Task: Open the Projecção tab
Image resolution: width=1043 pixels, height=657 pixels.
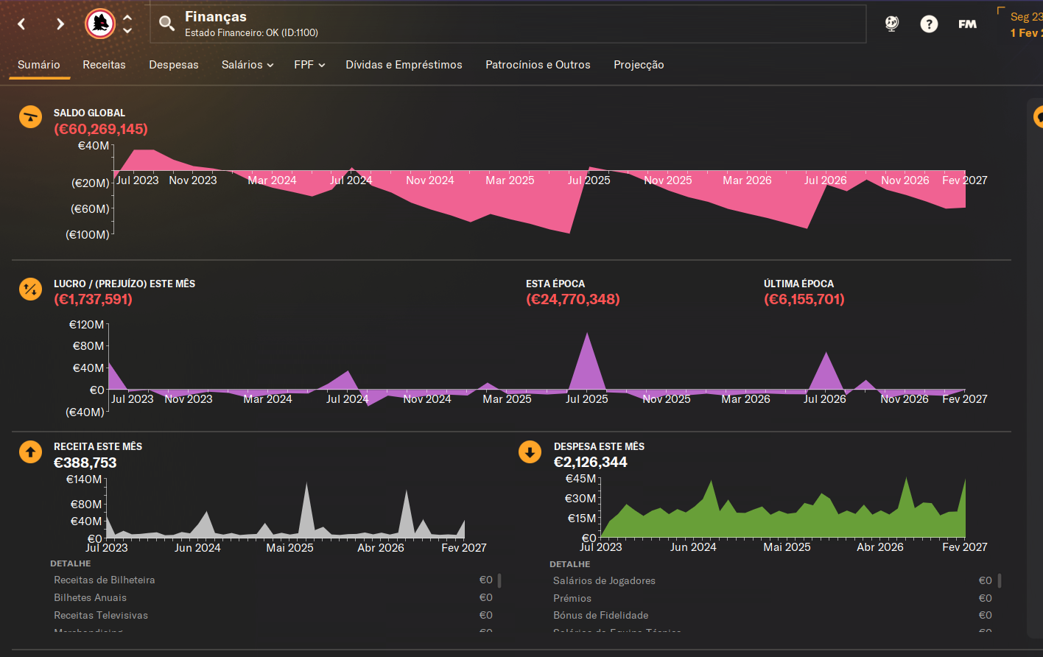Action: point(639,65)
